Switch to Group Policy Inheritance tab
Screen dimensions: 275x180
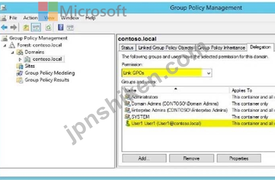[221, 48]
